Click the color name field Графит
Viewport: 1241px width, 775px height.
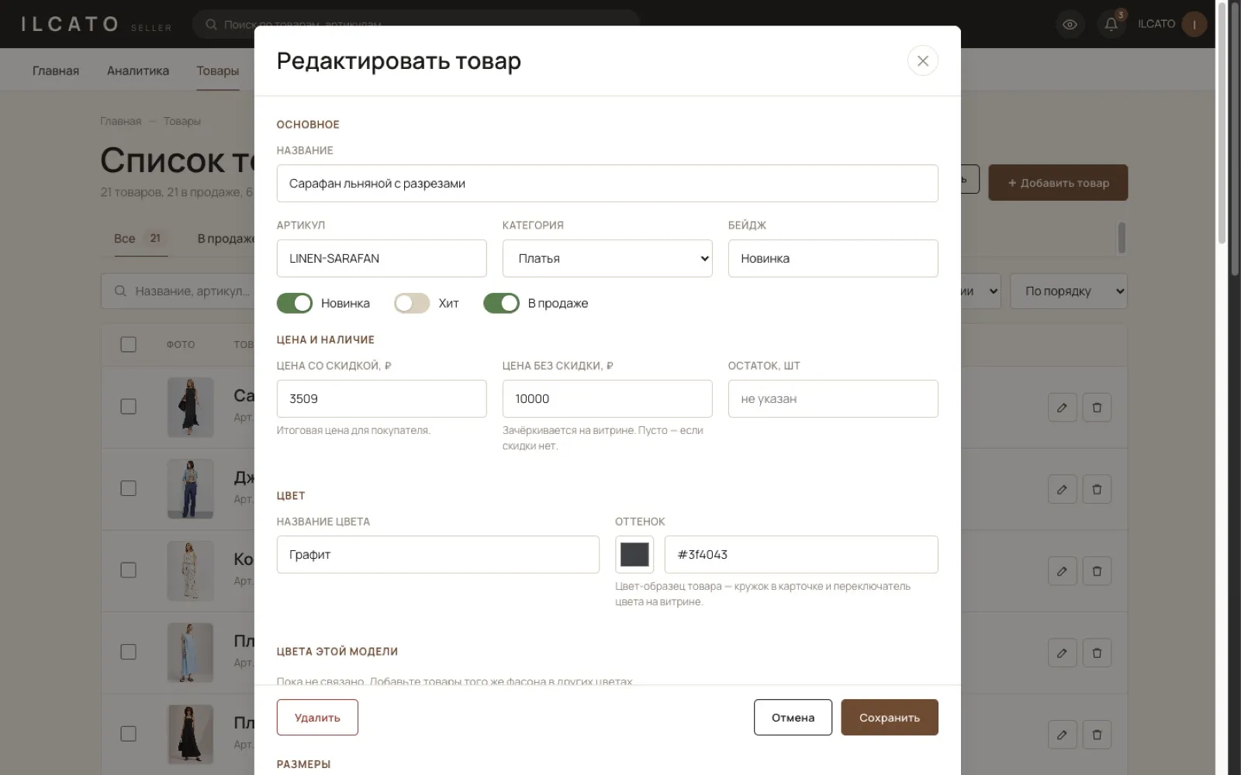[x=438, y=554]
